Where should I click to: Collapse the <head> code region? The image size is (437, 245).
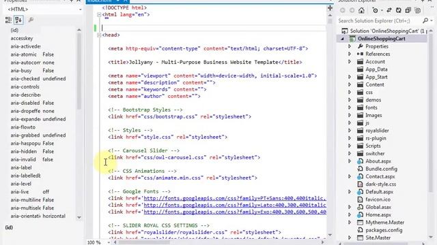point(99,35)
